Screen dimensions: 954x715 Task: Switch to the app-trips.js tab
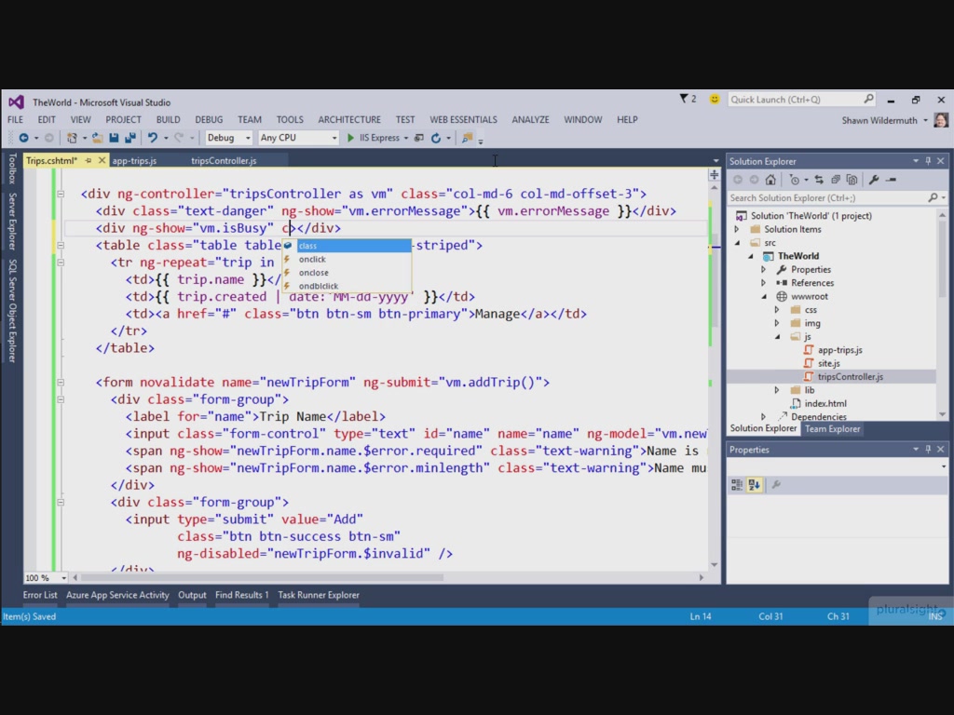[134, 160]
